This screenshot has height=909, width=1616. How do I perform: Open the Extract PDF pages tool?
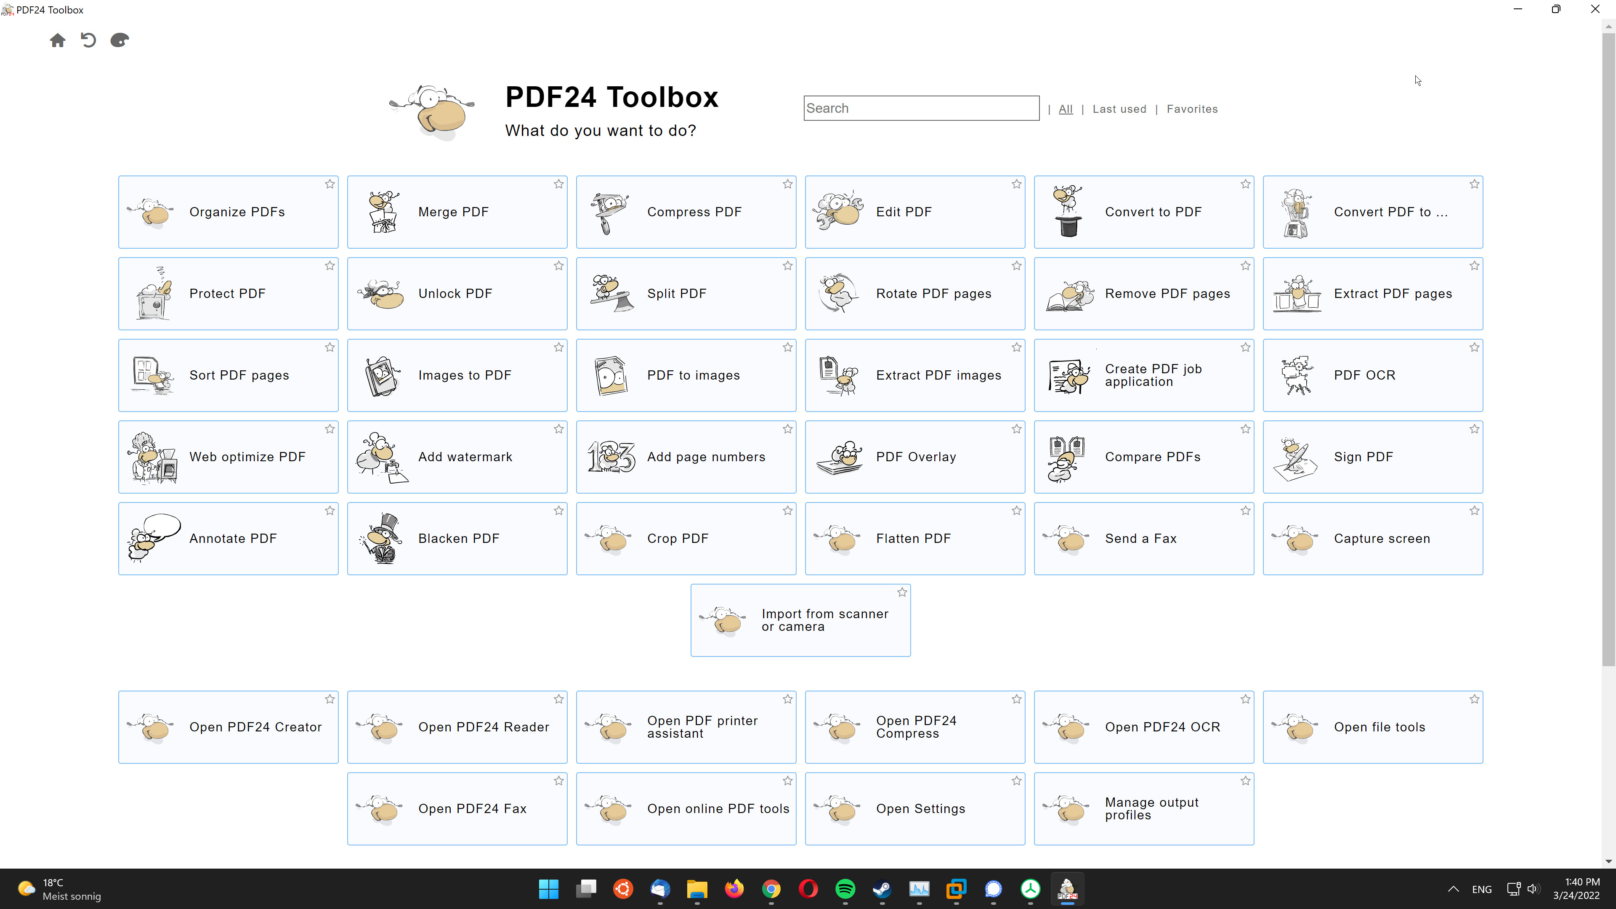point(1373,294)
